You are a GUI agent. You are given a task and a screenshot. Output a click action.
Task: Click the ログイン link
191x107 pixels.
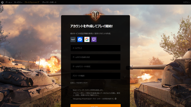(x=186, y=2)
